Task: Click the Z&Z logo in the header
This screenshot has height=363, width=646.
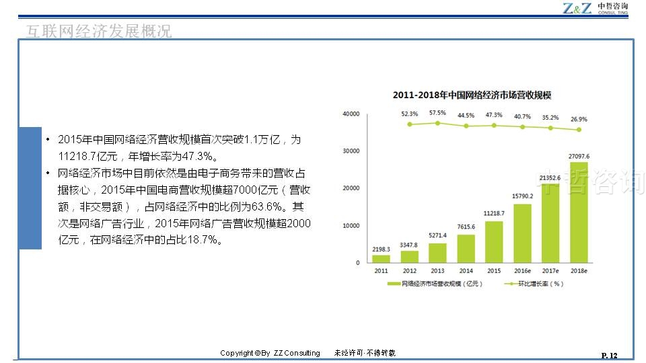Action: (577, 8)
